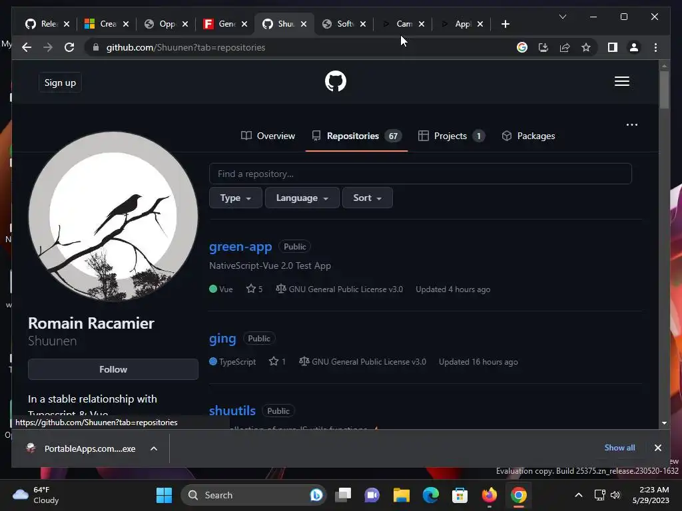This screenshot has width=682, height=511.
Task: Open the Windows Start menu
Action: (164, 495)
